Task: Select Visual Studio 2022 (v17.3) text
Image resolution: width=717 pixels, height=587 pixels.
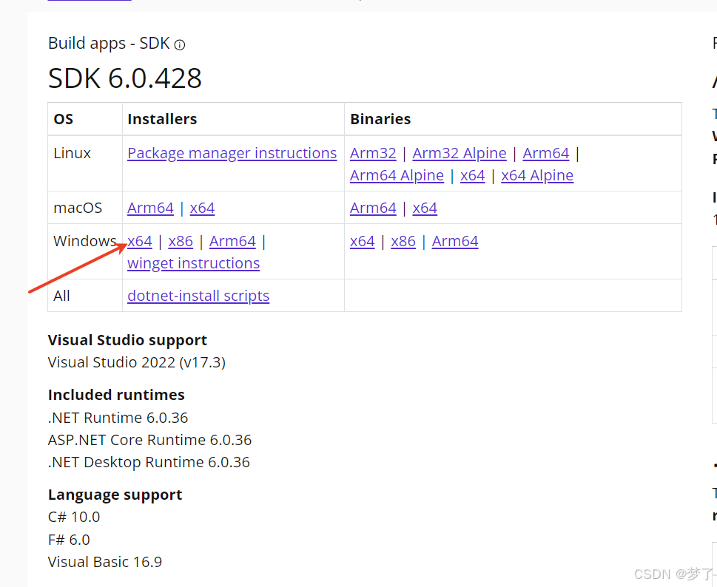Action: (137, 362)
